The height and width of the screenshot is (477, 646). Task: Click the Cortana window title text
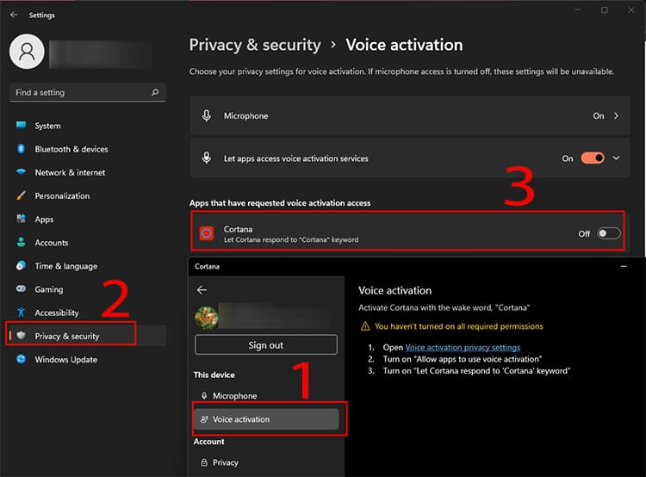click(x=207, y=267)
